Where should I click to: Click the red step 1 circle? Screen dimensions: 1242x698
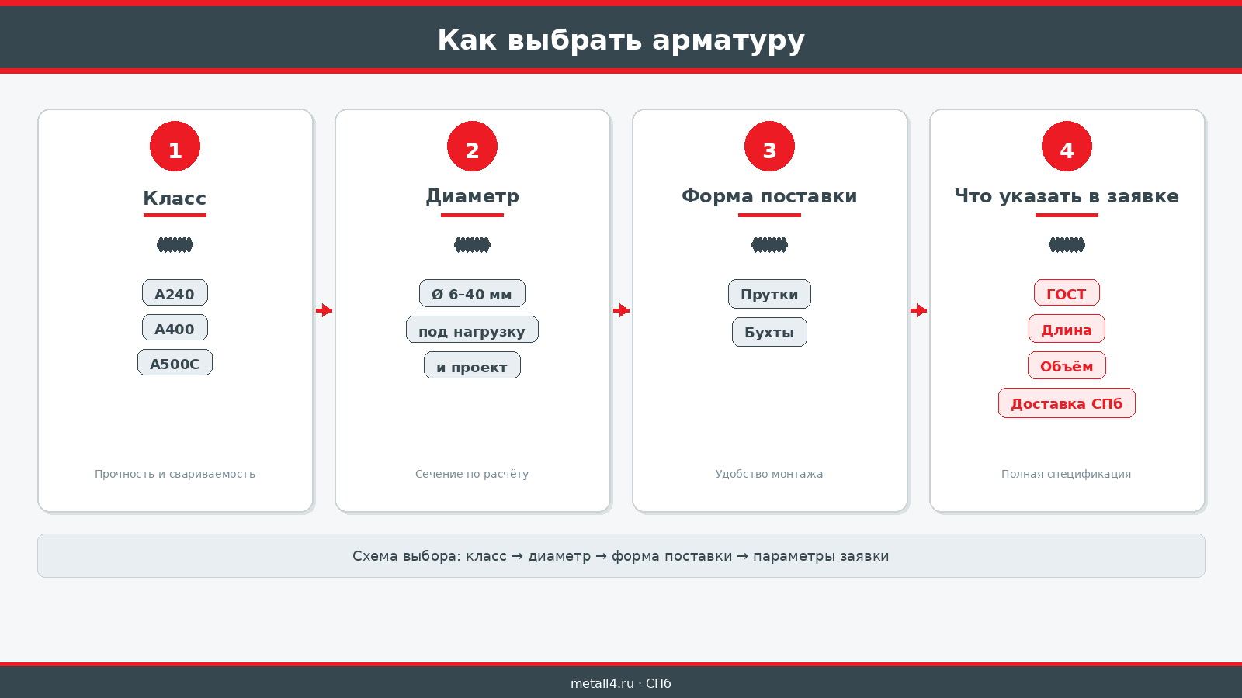[175, 146]
